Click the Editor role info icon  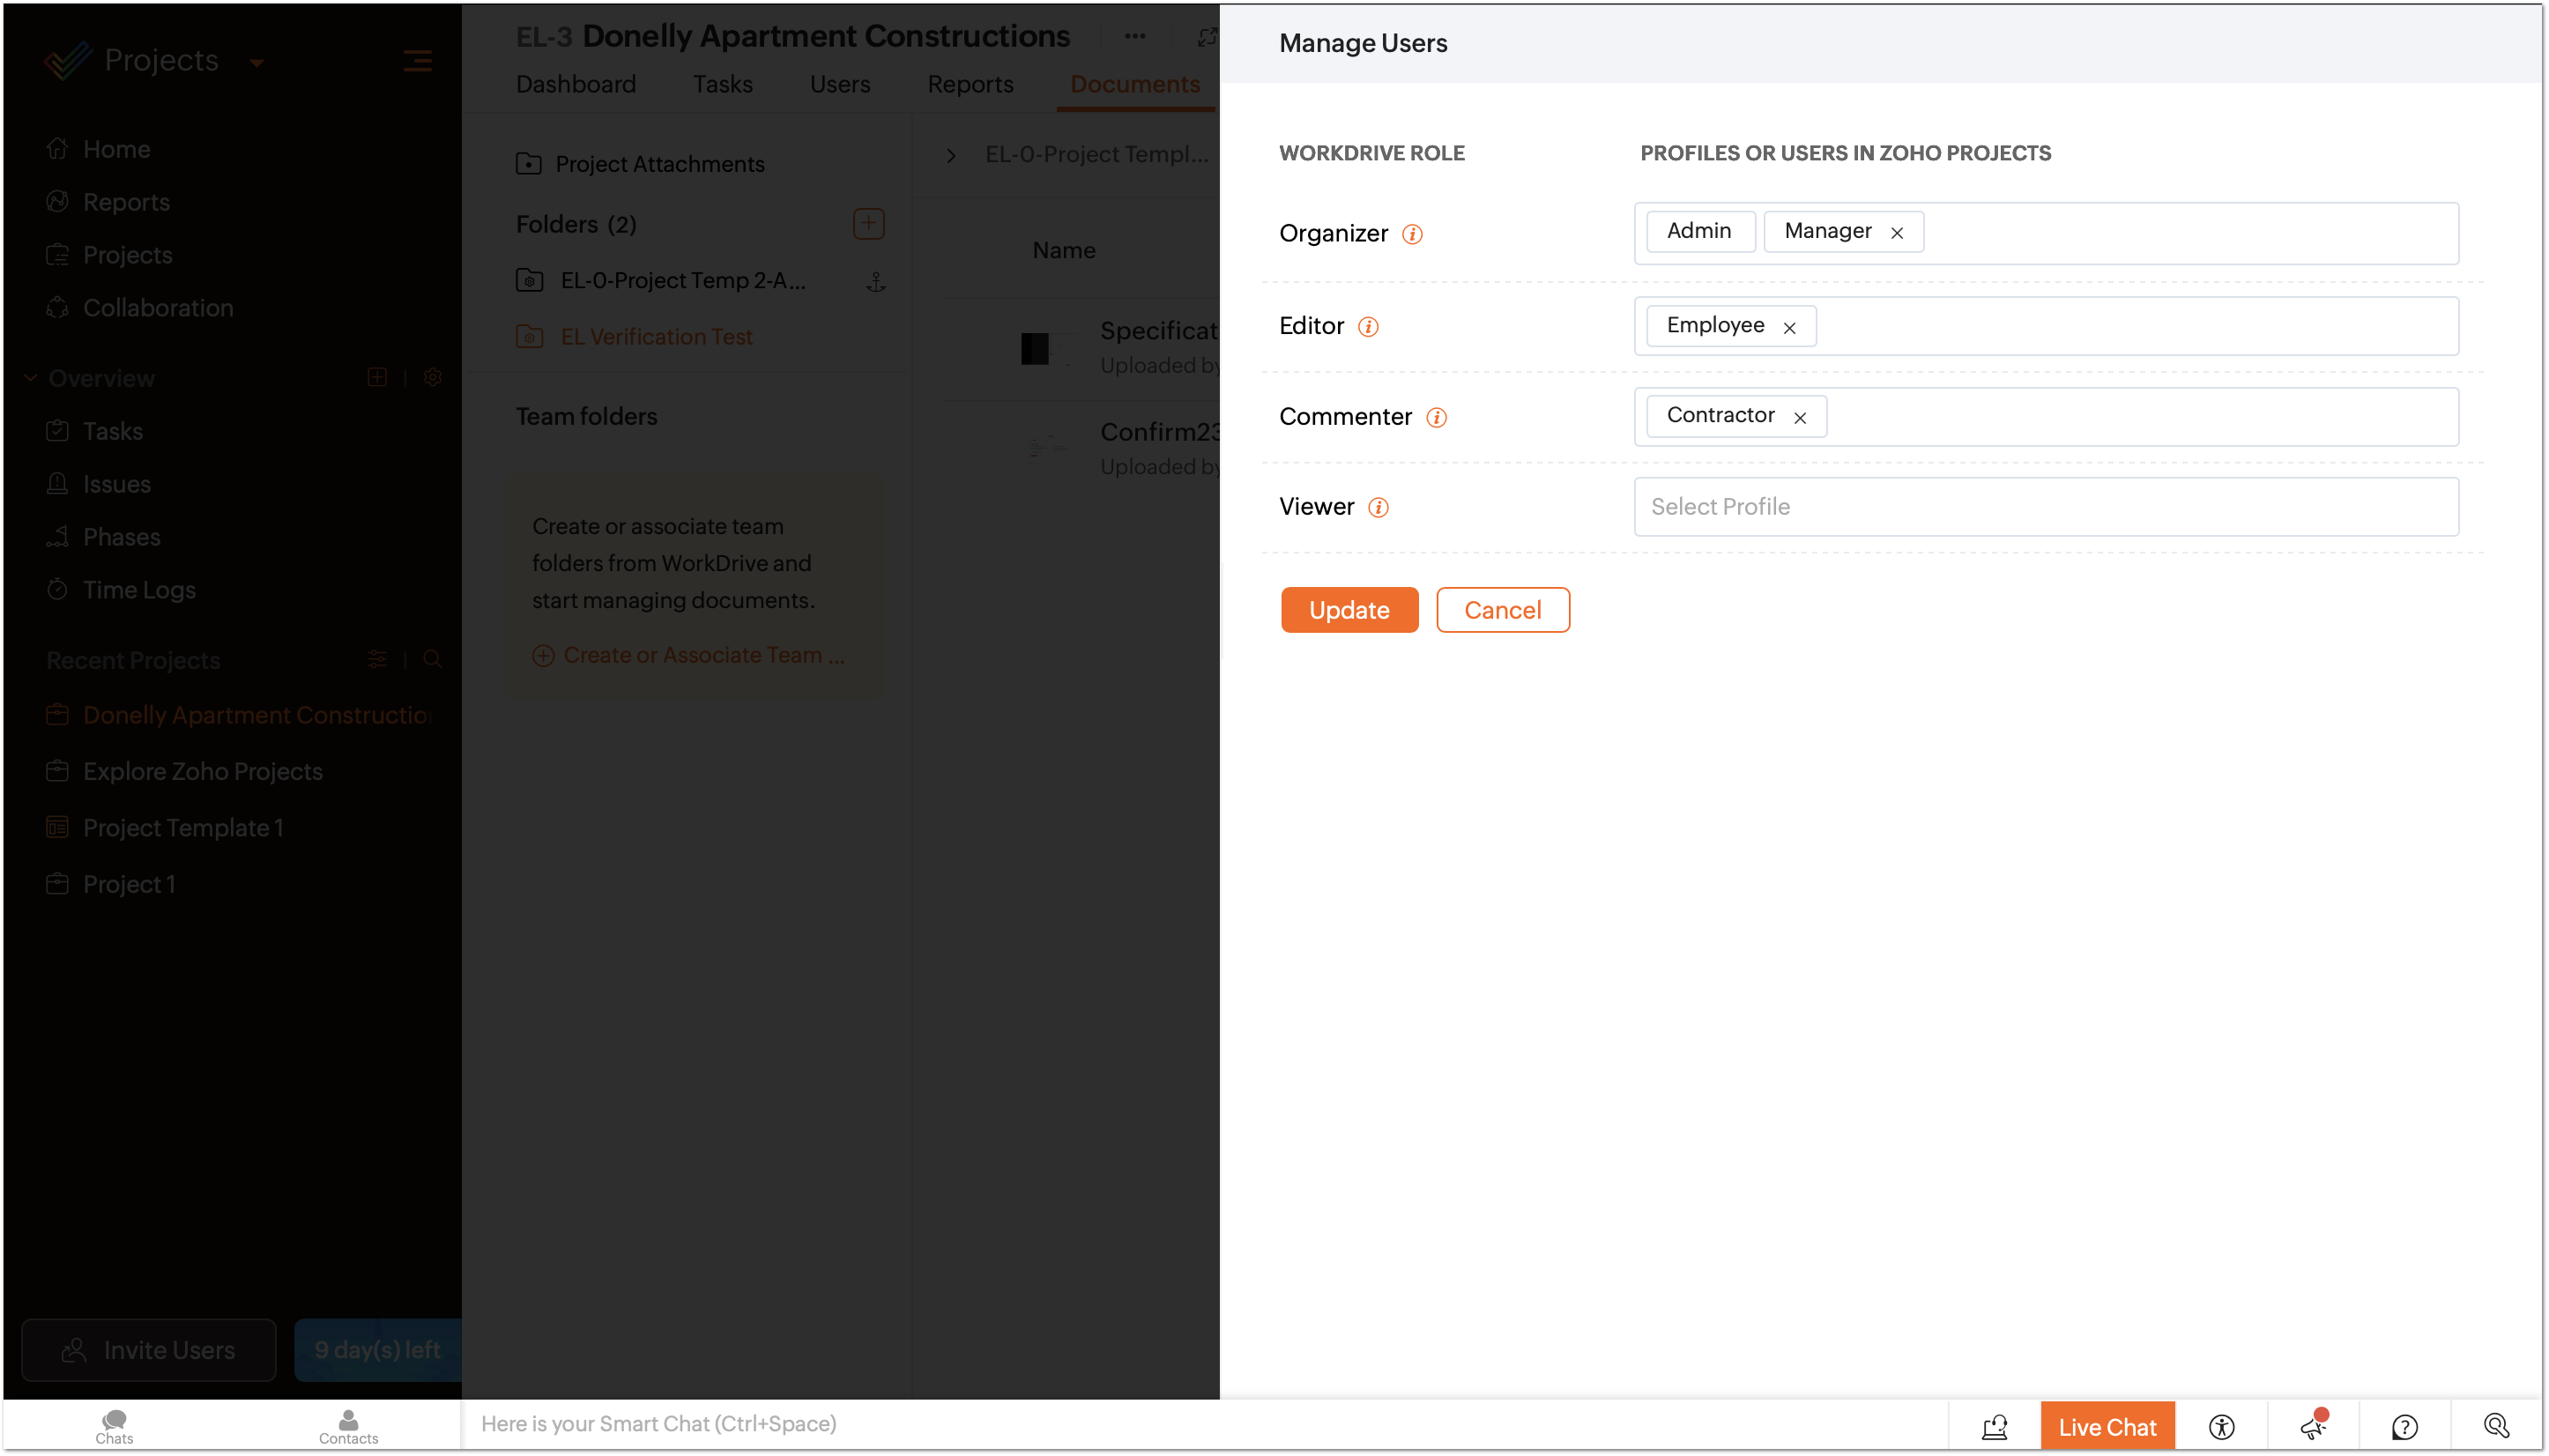pos(1368,327)
